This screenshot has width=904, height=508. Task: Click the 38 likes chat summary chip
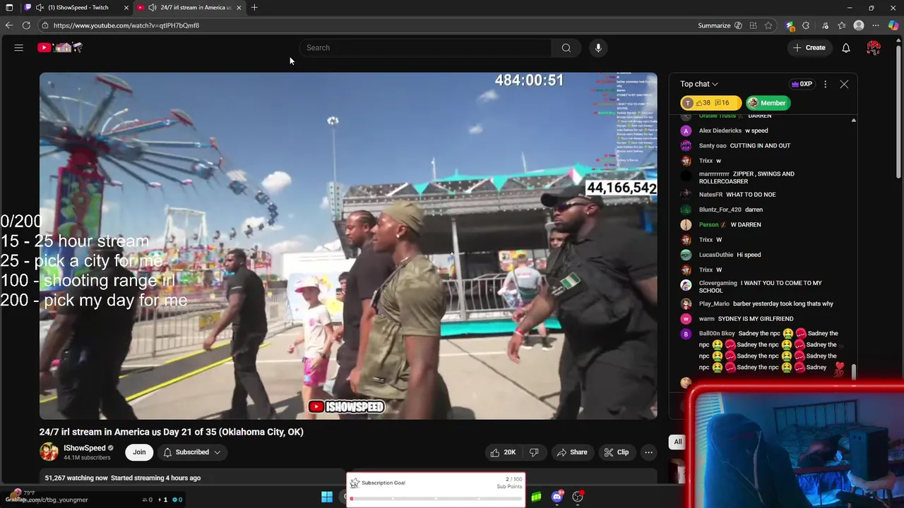(x=711, y=103)
